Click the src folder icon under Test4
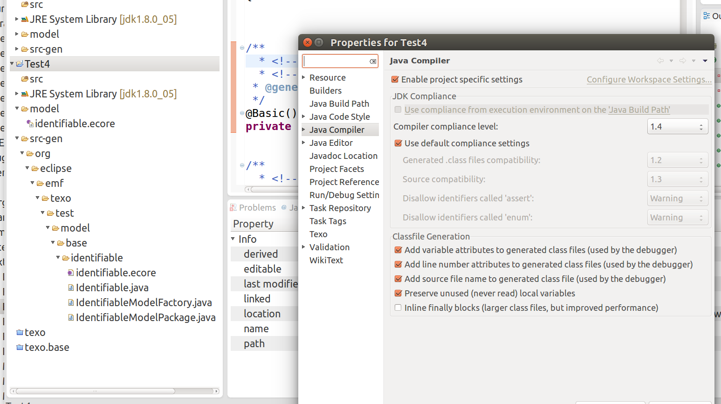This screenshot has width=721, height=404. pos(25,79)
